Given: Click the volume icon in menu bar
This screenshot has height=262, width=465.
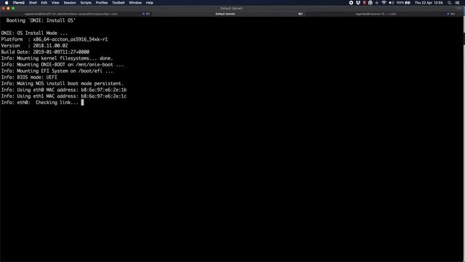Looking at the screenshot, I should tap(391, 3).
